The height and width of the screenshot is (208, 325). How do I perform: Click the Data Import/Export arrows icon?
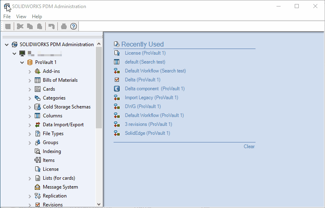tap(38, 125)
